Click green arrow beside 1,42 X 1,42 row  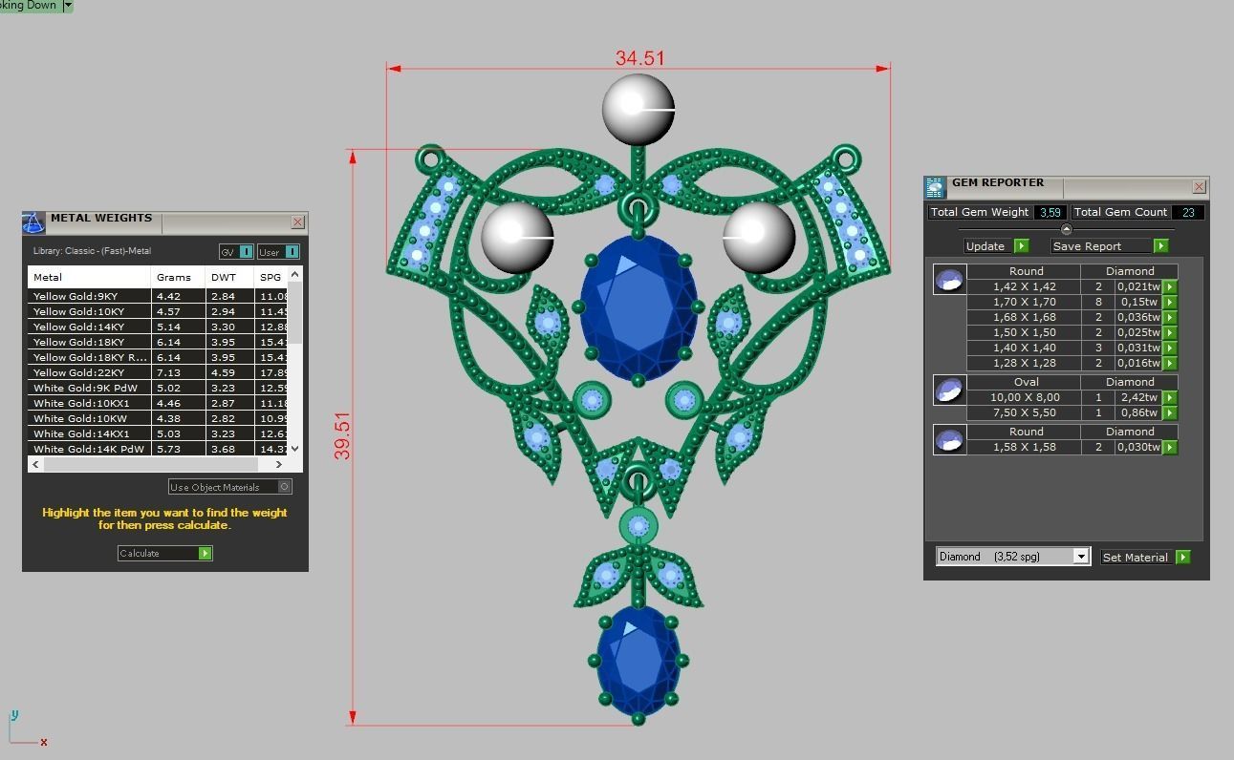click(x=1170, y=286)
